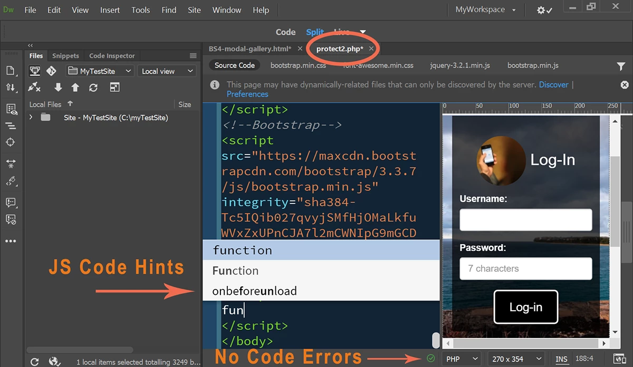This screenshot has width=633, height=367.
Task: Click the Git diamond icon in Files panel
Action: tap(51, 71)
